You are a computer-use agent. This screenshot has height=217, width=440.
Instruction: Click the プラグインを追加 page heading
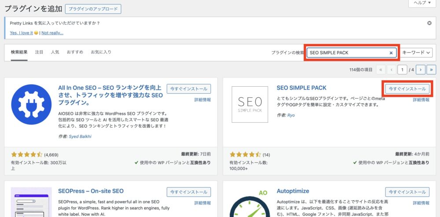pos(33,9)
